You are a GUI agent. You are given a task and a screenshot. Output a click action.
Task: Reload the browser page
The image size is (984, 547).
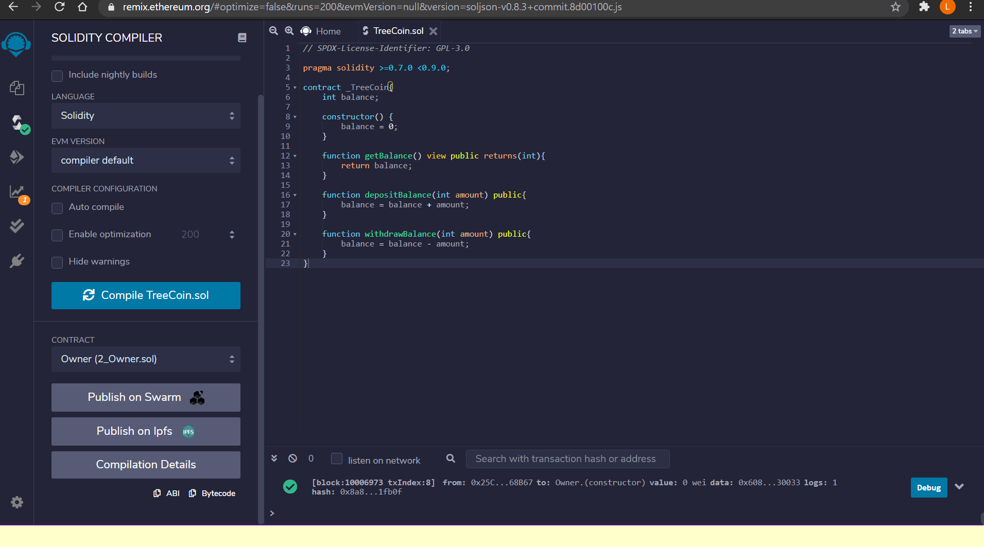click(x=60, y=7)
